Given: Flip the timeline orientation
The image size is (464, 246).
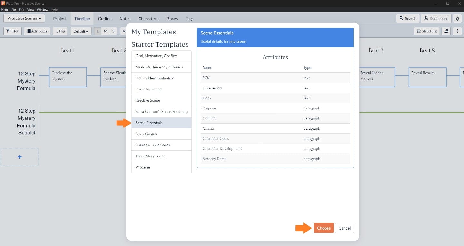Looking at the screenshot, I should point(60,31).
